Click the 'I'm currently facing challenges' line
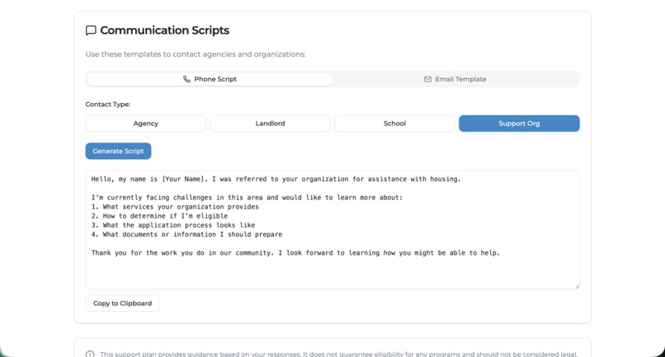Image resolution: width=665 pixels, height=357 pixels. pos(247,197)
